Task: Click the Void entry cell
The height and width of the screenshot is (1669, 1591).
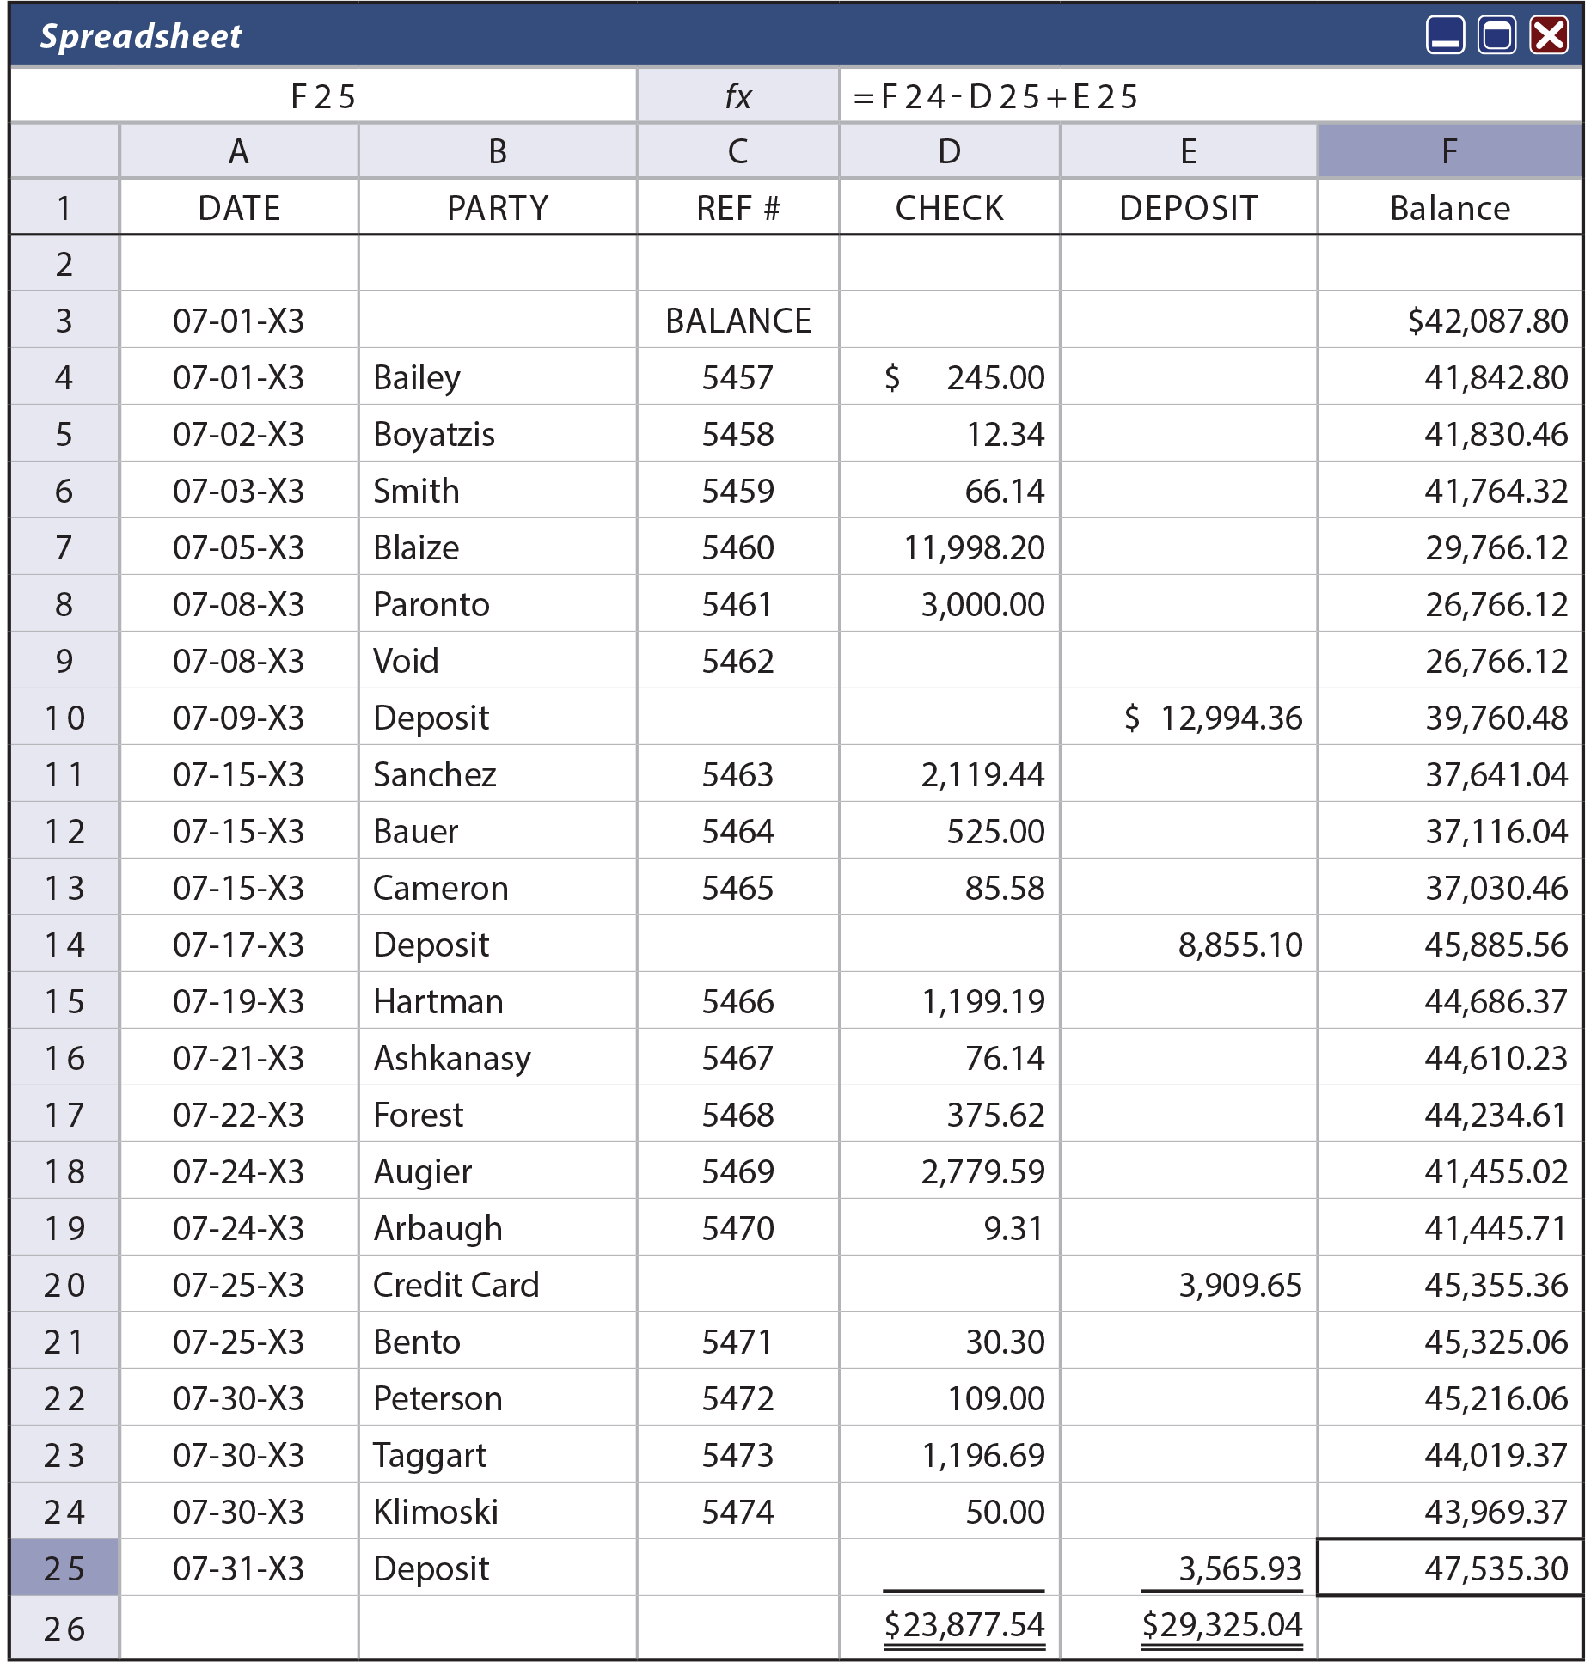Action: pyautogui.click(x=498, y=660)
